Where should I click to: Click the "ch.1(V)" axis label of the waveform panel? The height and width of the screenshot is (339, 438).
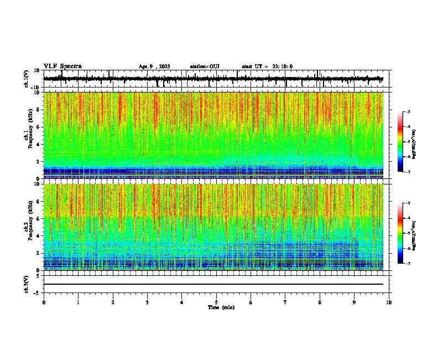tap(27, 79)
